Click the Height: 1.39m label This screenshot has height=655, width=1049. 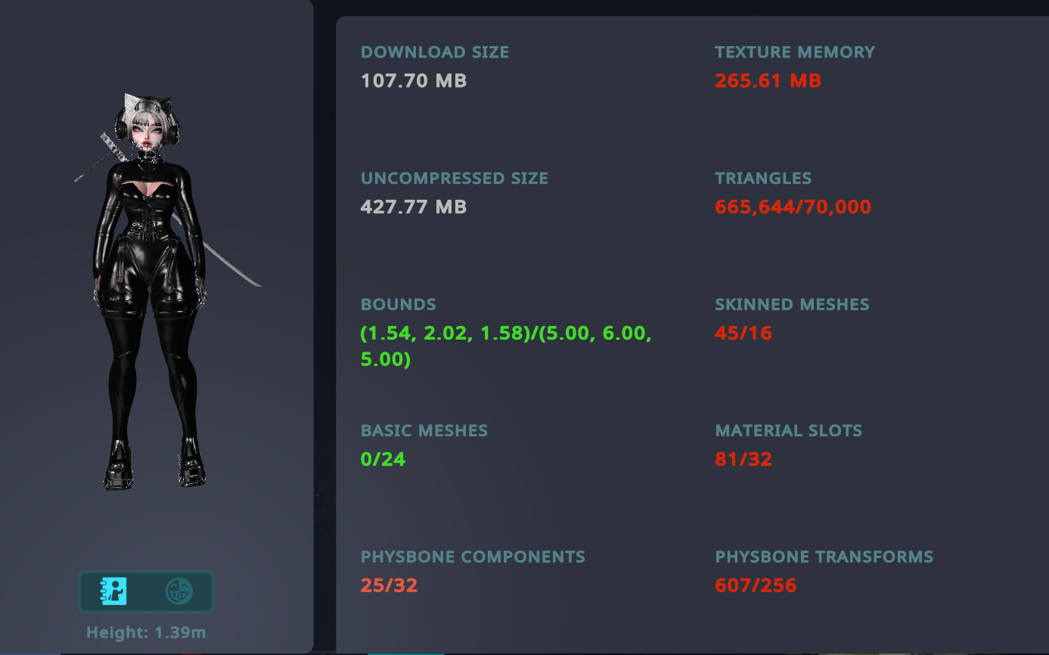(146, 632)
